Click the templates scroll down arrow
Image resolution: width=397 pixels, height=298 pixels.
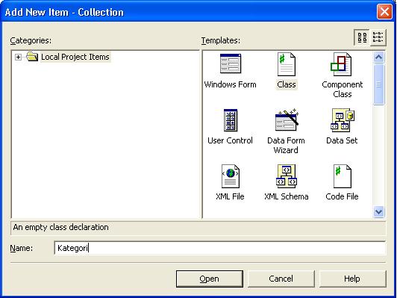point(379,211)
